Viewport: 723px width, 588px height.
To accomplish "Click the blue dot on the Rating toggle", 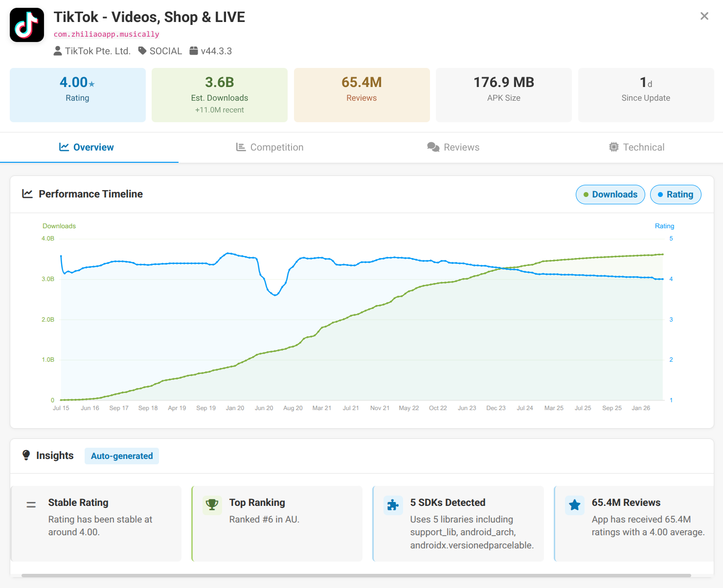I will [x=660, y=195].
